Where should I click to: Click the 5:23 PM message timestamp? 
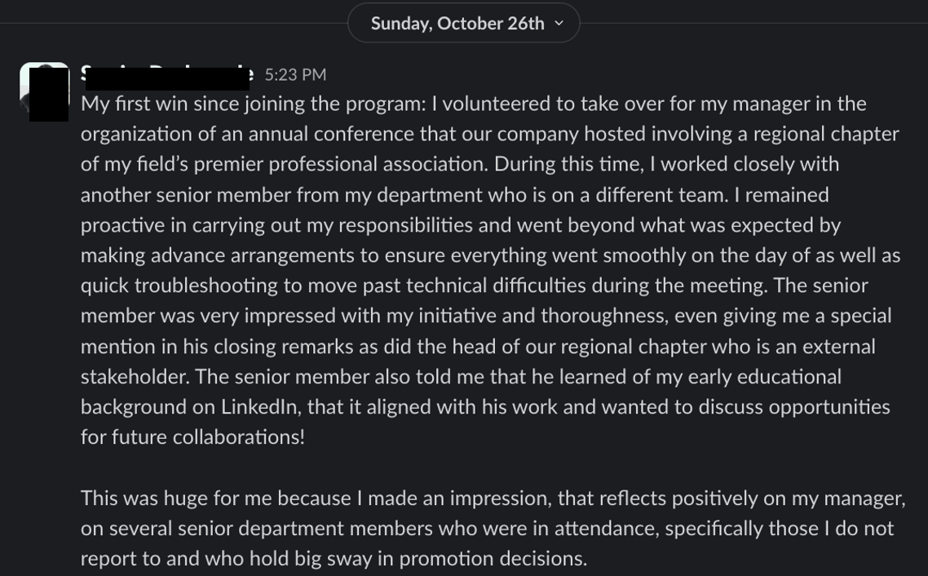[295, 75]
